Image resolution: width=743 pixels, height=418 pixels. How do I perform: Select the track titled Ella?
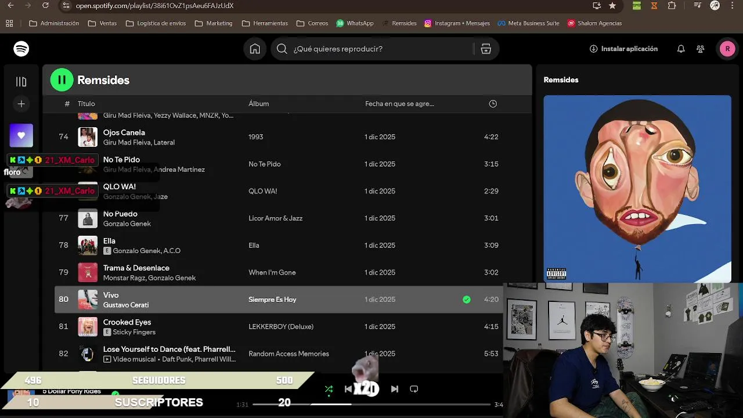[x=109, y=241]
